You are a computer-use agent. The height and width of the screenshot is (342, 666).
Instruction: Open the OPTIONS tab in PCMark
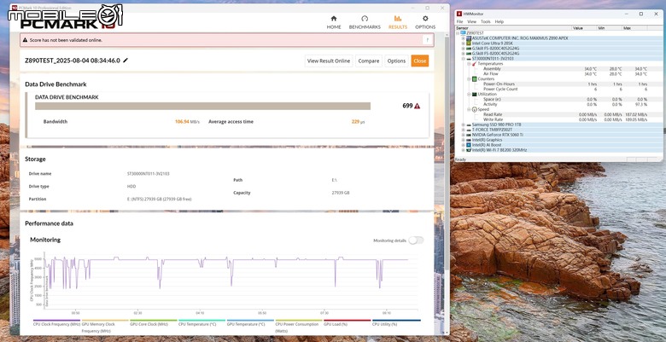pyautogui.click(x=425, y=22)
